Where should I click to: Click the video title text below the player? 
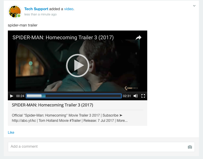[x=53, y=105]
